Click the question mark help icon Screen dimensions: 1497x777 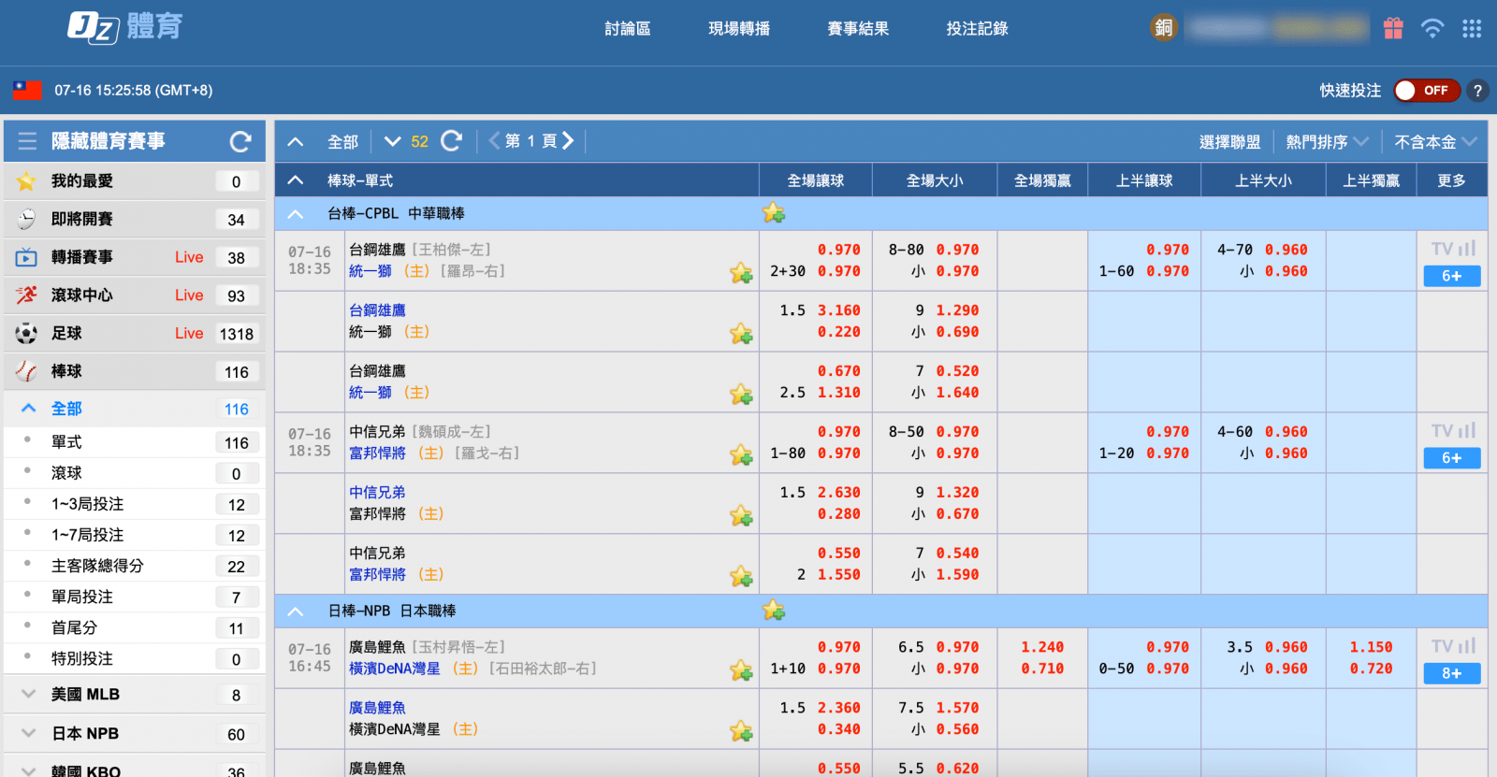click(1477, 91)
